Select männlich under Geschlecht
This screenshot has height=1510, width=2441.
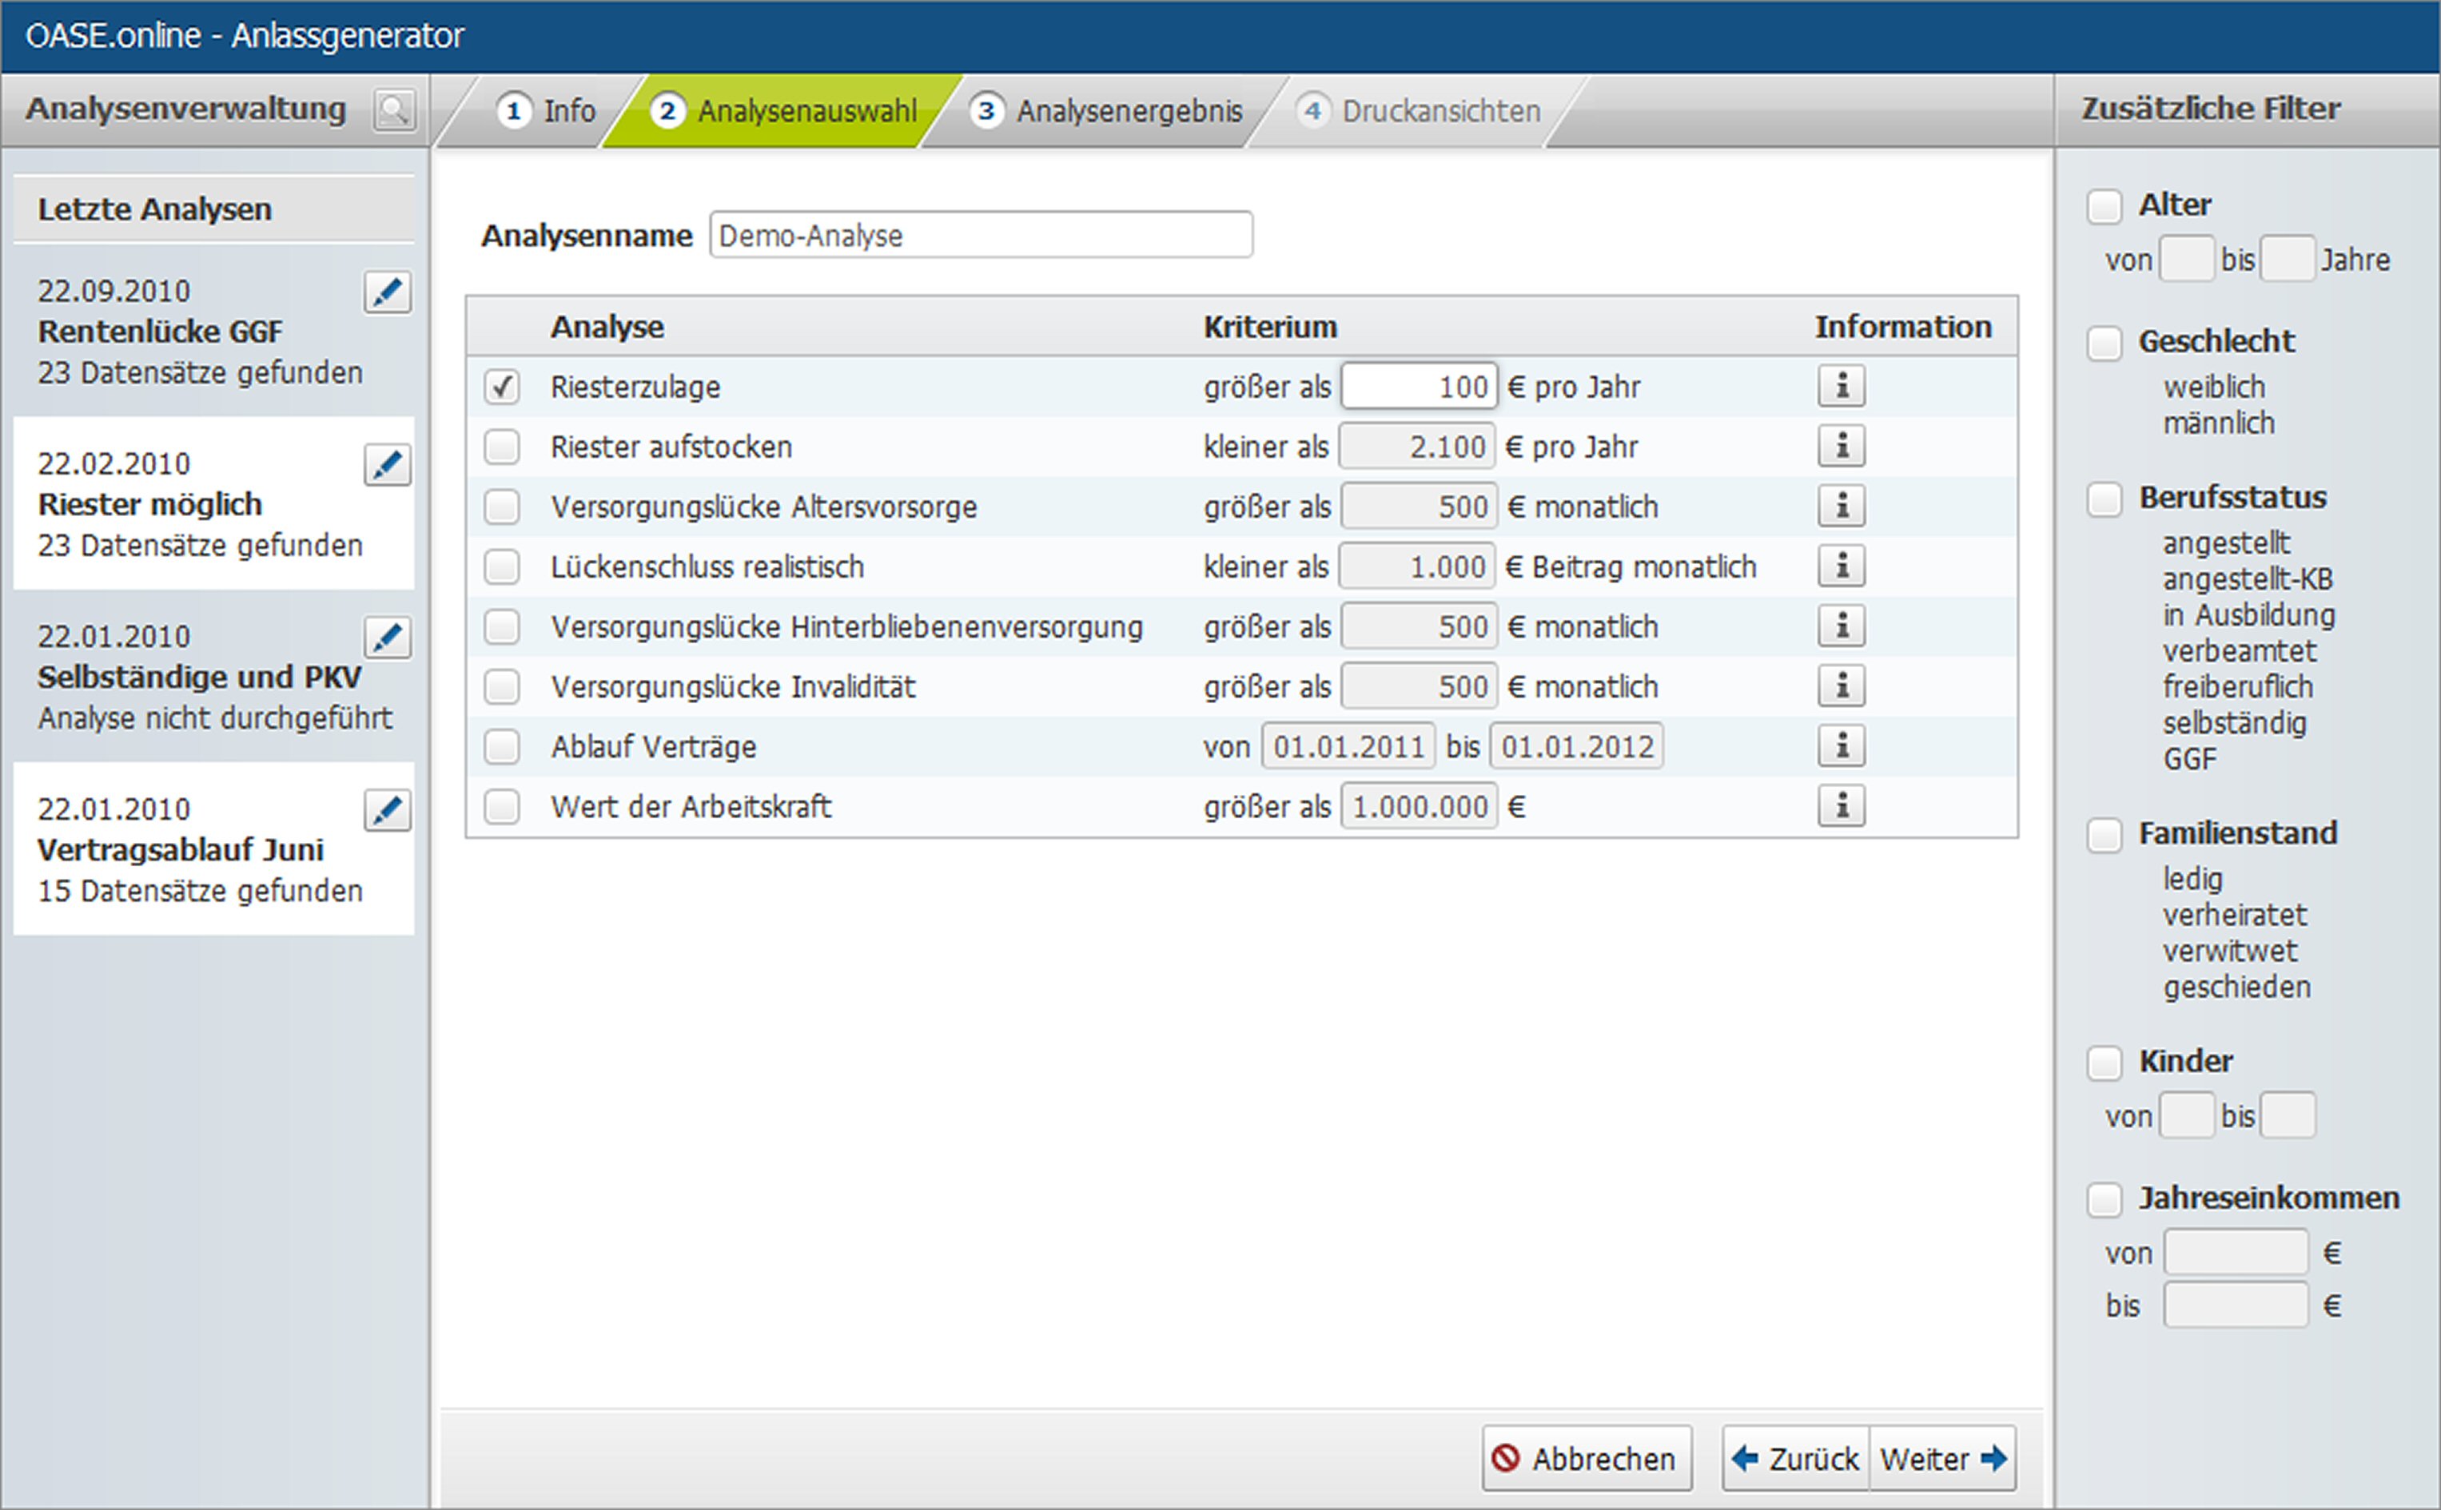[2220, 423]
